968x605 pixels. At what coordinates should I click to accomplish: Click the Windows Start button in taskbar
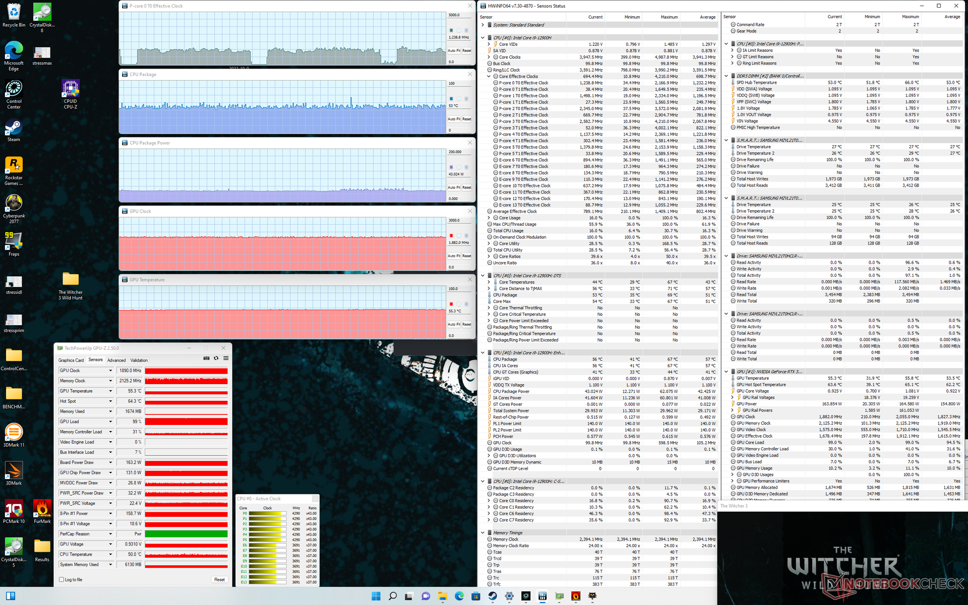(376, 596)
